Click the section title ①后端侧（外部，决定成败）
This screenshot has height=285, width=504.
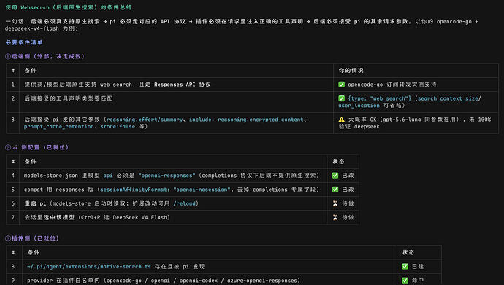pos(45,56)
